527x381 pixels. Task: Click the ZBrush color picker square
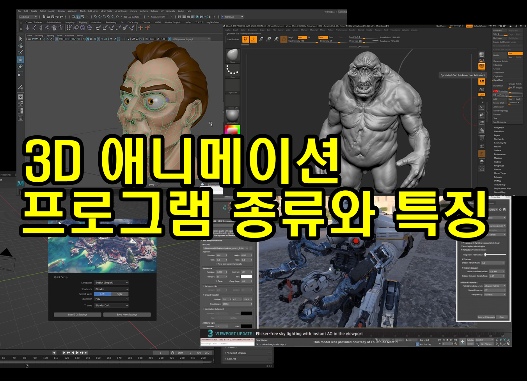pos(232,129)
